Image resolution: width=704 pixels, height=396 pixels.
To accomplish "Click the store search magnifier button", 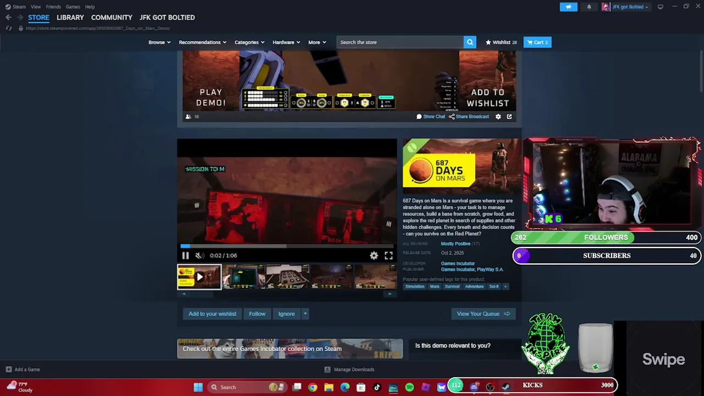I will click(x=470, y=42).
